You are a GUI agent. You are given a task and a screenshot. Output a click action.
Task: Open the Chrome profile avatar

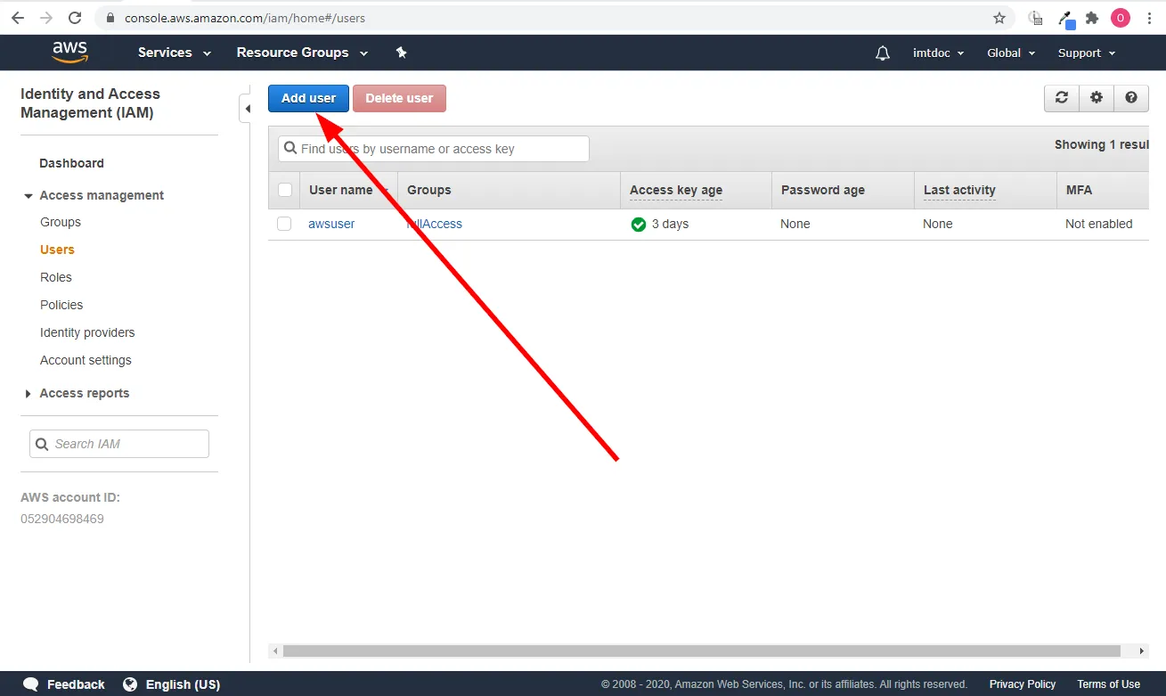pyautogui.click(x=1121, y=18)
